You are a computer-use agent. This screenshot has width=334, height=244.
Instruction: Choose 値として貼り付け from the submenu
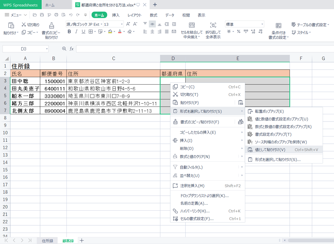[270, 150]
